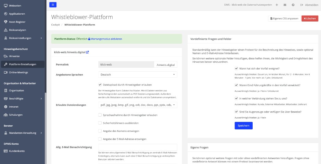321x164 pixels.
Task: Click the Applikationen sidebar icon
Action: 6,14
